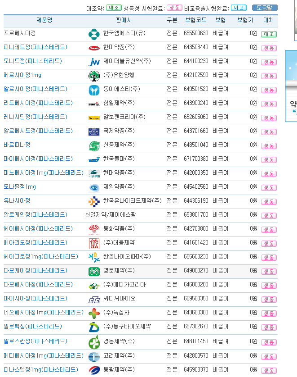Click the 판매사 column header
297x377 pixels.
click(124, 20)
